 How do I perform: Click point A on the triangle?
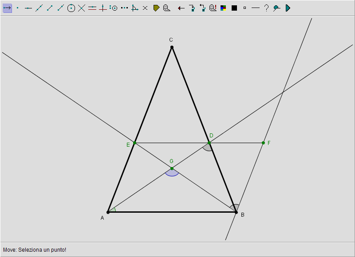pos(108,212)
